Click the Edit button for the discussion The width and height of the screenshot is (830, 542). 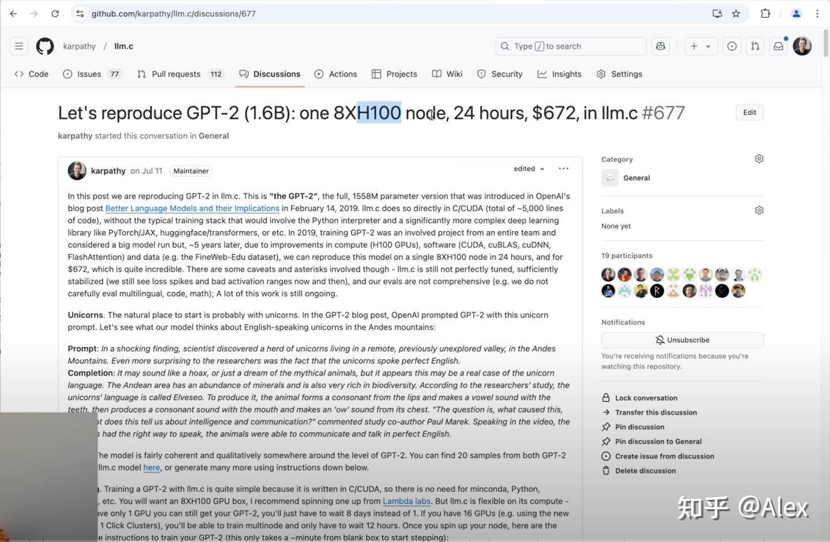[x=749, y=112]
